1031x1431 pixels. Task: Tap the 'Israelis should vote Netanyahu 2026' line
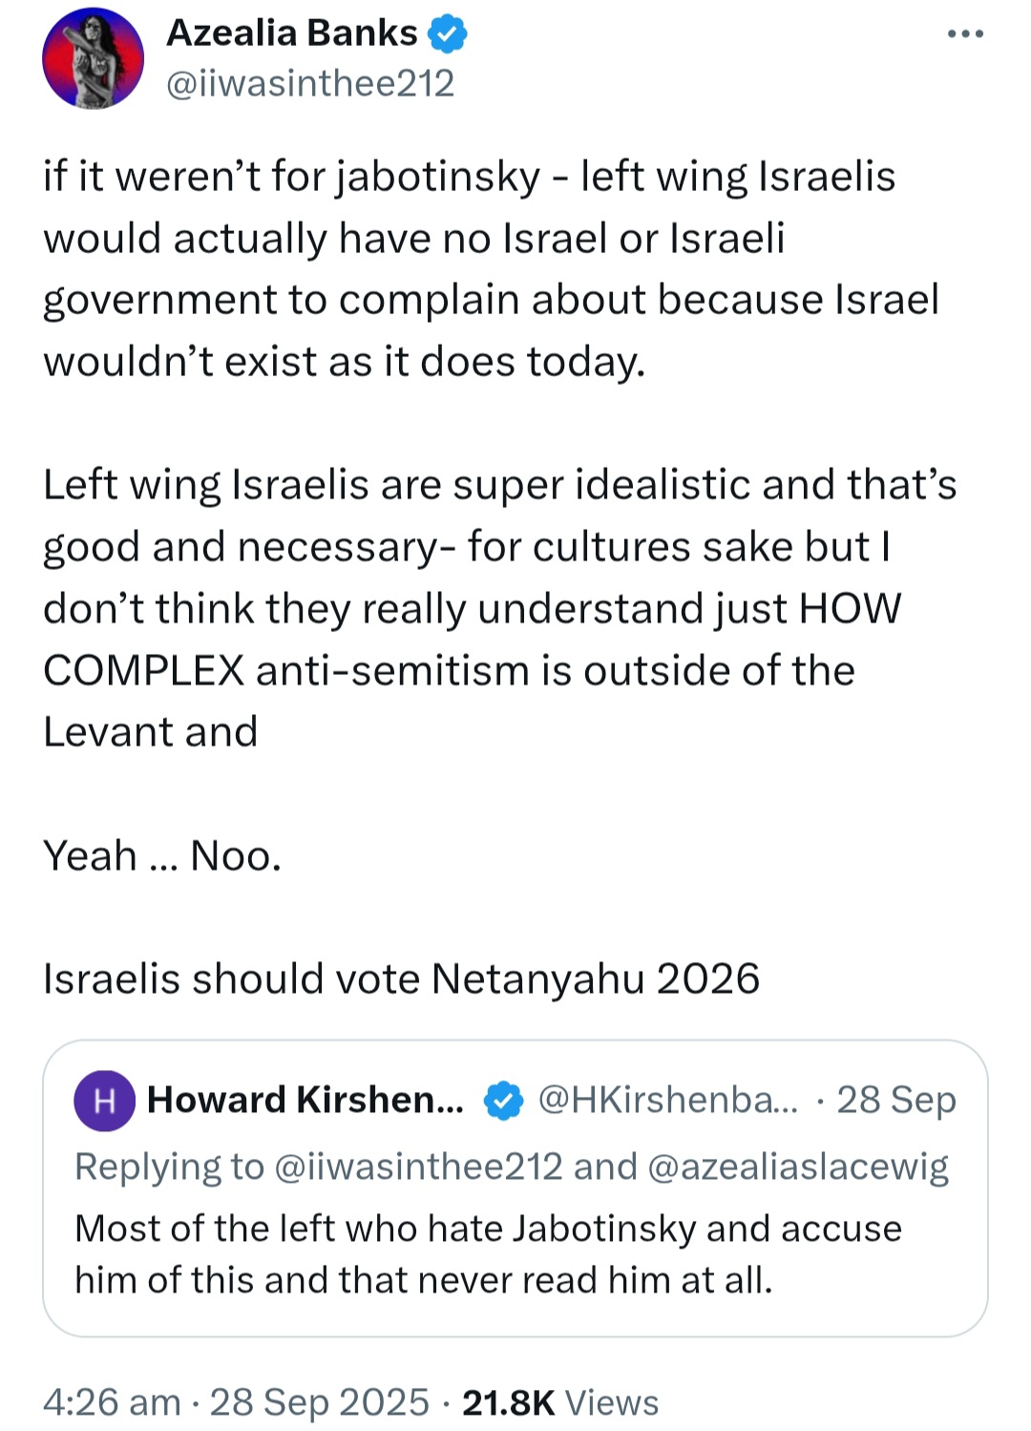coord(402,979)
